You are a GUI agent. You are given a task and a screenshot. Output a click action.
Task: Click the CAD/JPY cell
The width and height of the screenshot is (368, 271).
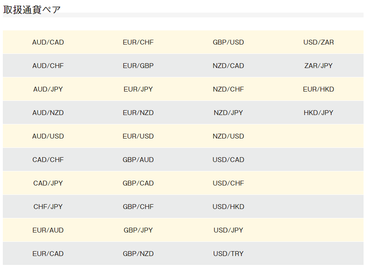[x=48, y=184]
